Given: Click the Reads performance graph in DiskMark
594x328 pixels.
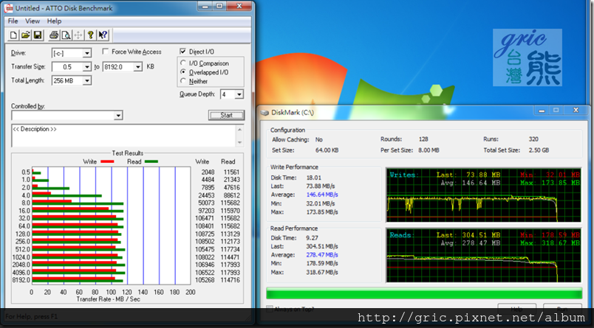Looking at the screenshot, I should [x=483, y=255].
